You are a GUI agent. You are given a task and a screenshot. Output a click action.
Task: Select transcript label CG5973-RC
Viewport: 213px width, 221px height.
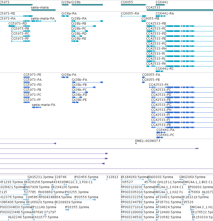coord(20,34)
